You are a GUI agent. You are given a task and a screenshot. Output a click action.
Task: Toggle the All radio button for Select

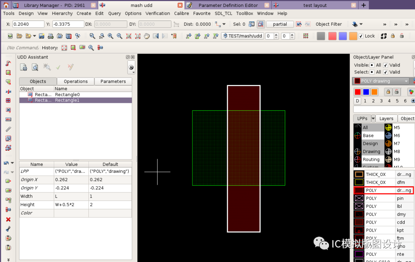tap(372, 72)
